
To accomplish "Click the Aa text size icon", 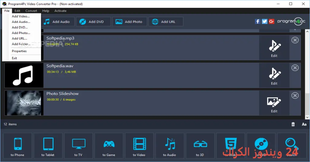I will (304, 124).
